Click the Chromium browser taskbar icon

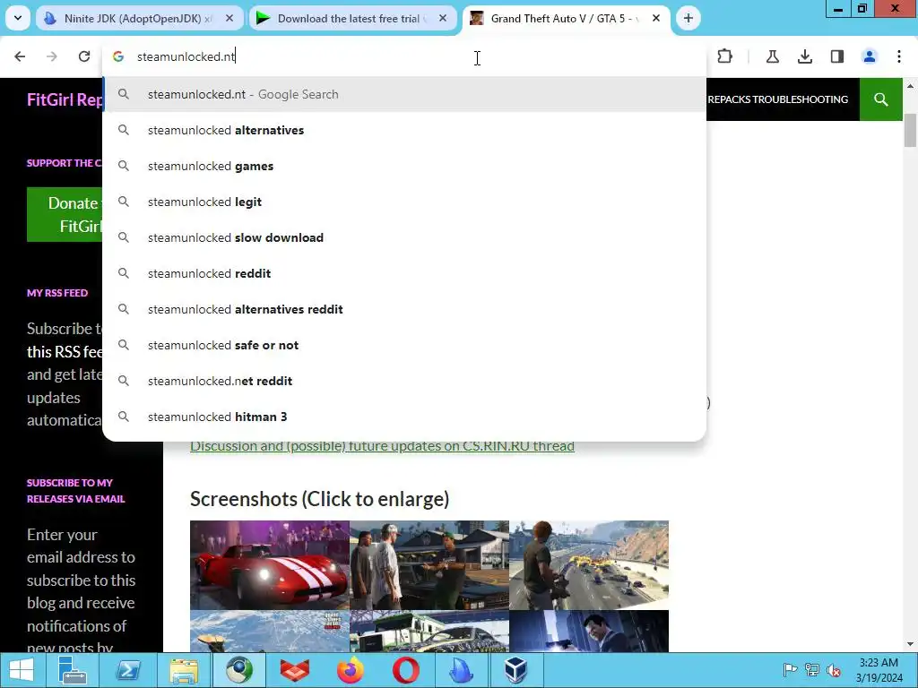[x=239, y=670]
